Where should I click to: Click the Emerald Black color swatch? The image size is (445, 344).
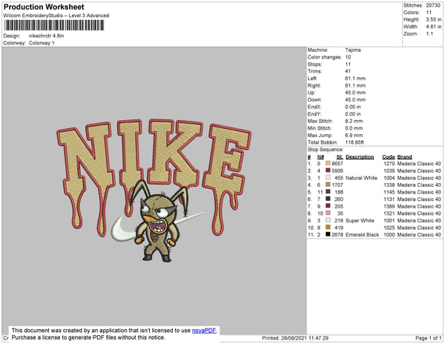point(328,234)
